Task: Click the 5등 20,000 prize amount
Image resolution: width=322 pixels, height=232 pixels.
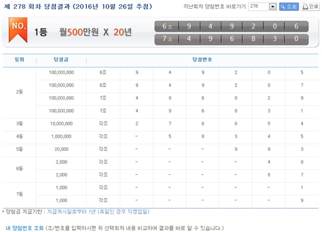Action: (x=61, y=149)
